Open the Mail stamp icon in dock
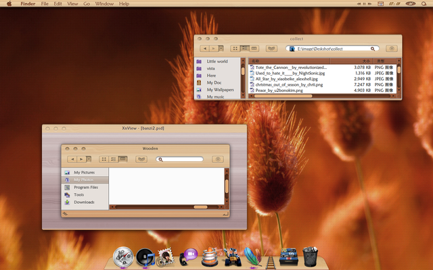 (x=166, y=256)
